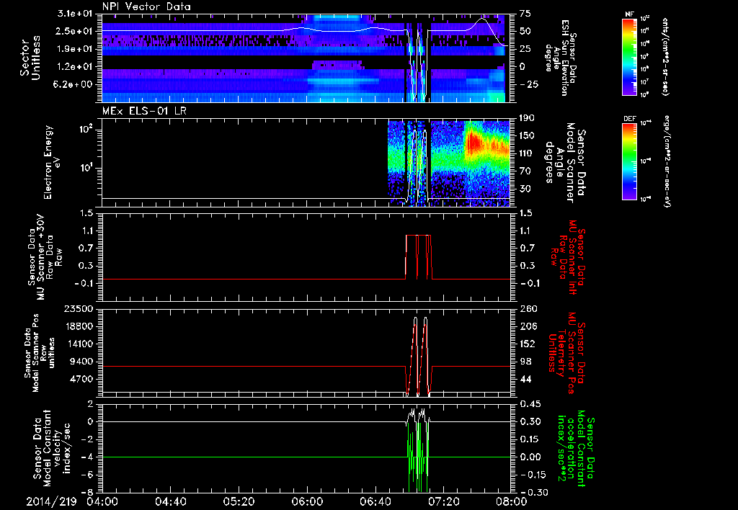Select the 08:00 time axis tick
This screenshot has height=510, width=738.
point(510,501)
